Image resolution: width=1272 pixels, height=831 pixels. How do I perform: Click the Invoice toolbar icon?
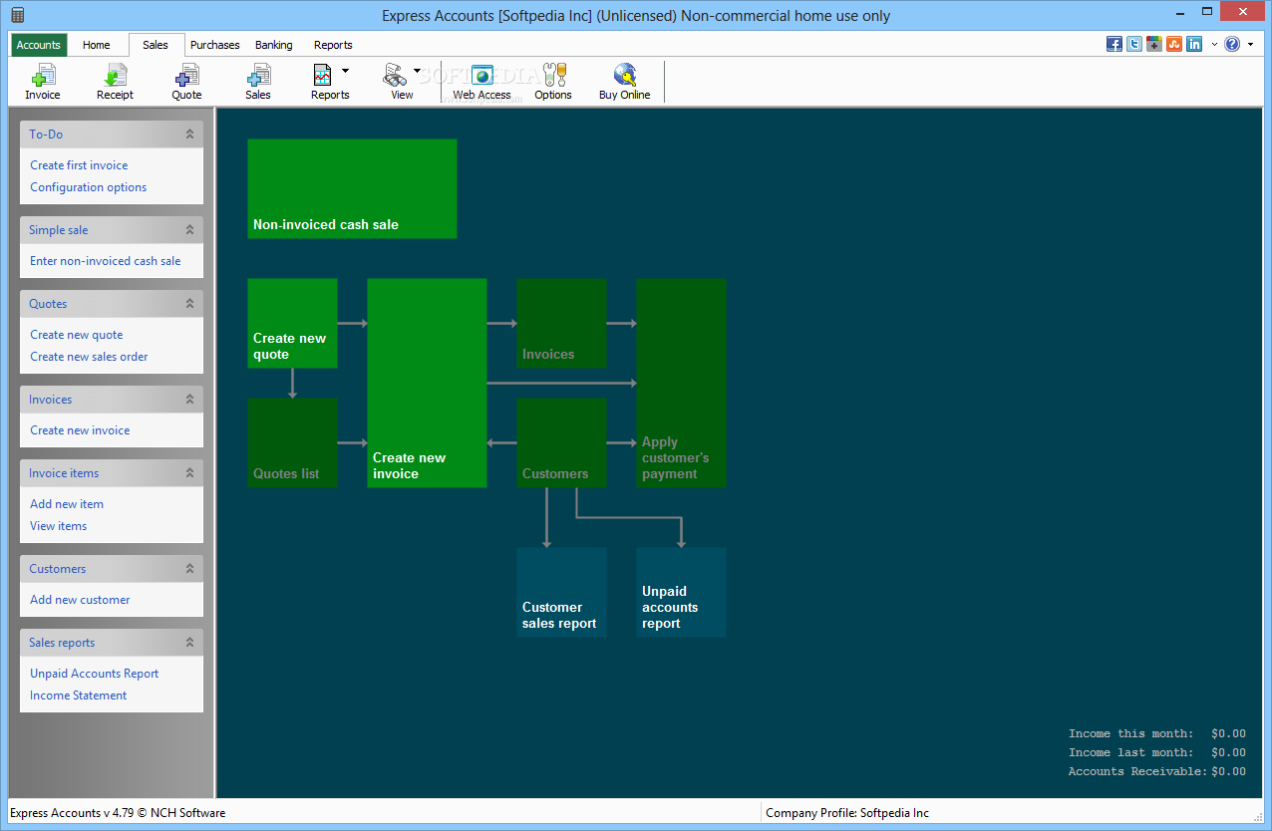point(43,82)
